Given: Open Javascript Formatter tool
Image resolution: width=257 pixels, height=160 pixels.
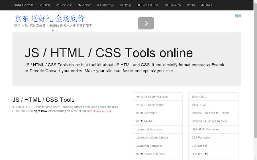Looking at the screenshot, I should pos(158,130).
